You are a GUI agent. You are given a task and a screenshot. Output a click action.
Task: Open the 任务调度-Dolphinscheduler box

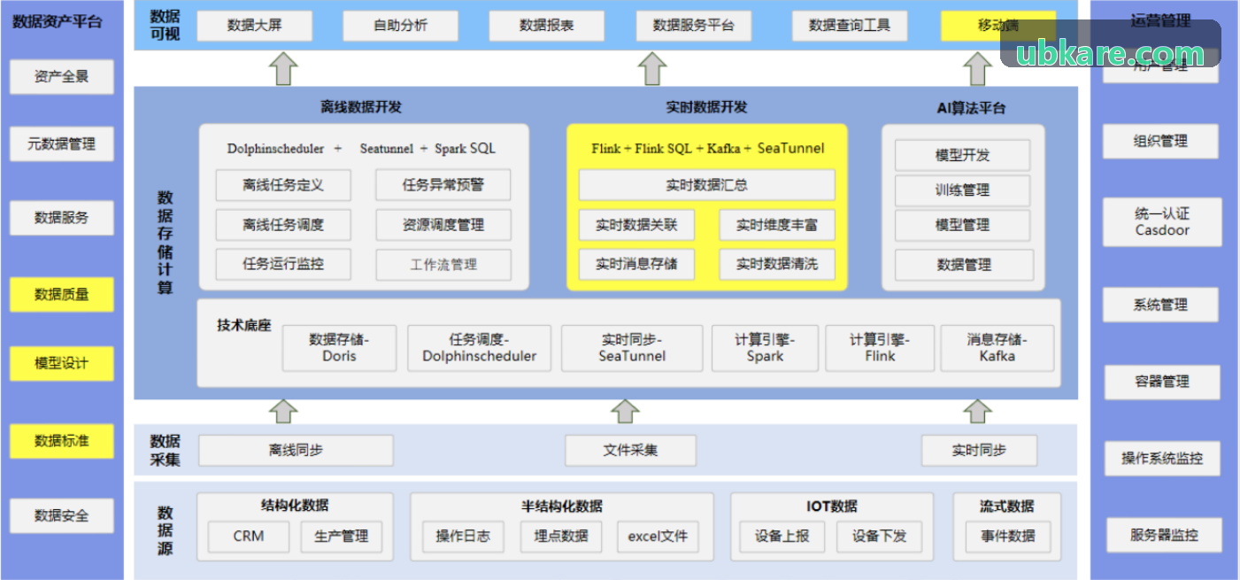(x=480, y=348)
